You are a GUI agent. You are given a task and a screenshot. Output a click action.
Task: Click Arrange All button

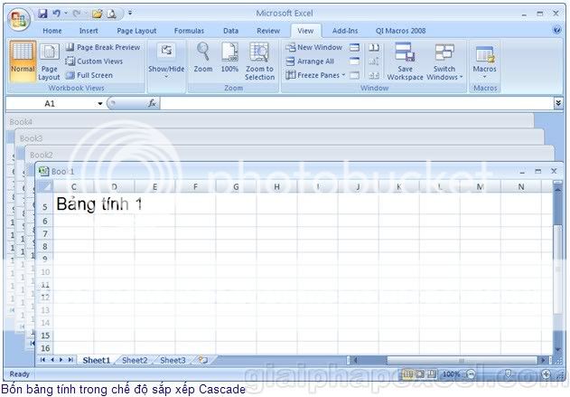click(311, 61)
